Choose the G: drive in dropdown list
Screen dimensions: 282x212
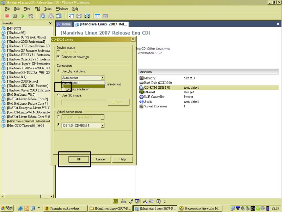coord(83,86)
